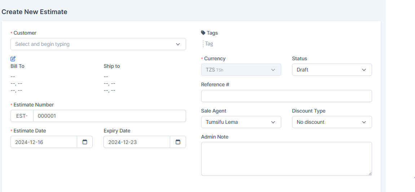Click the disabled TZS Currency dropdown
This screenshot has height=192, width=415.
241,70
